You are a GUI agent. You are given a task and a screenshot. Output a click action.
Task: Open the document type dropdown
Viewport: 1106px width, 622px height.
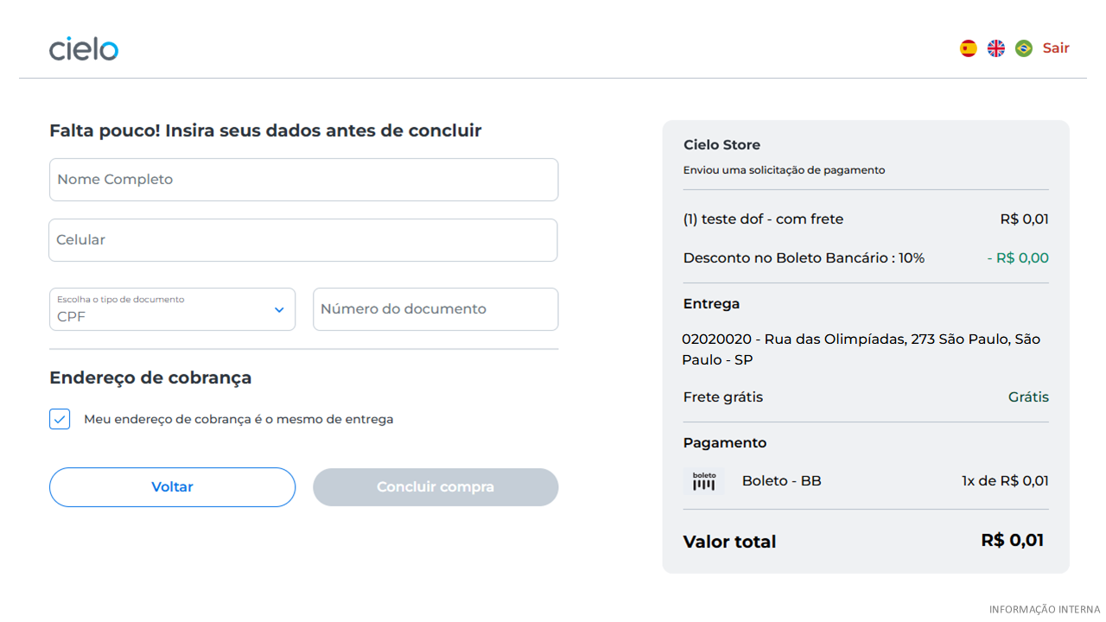click(x=172, y=309)
